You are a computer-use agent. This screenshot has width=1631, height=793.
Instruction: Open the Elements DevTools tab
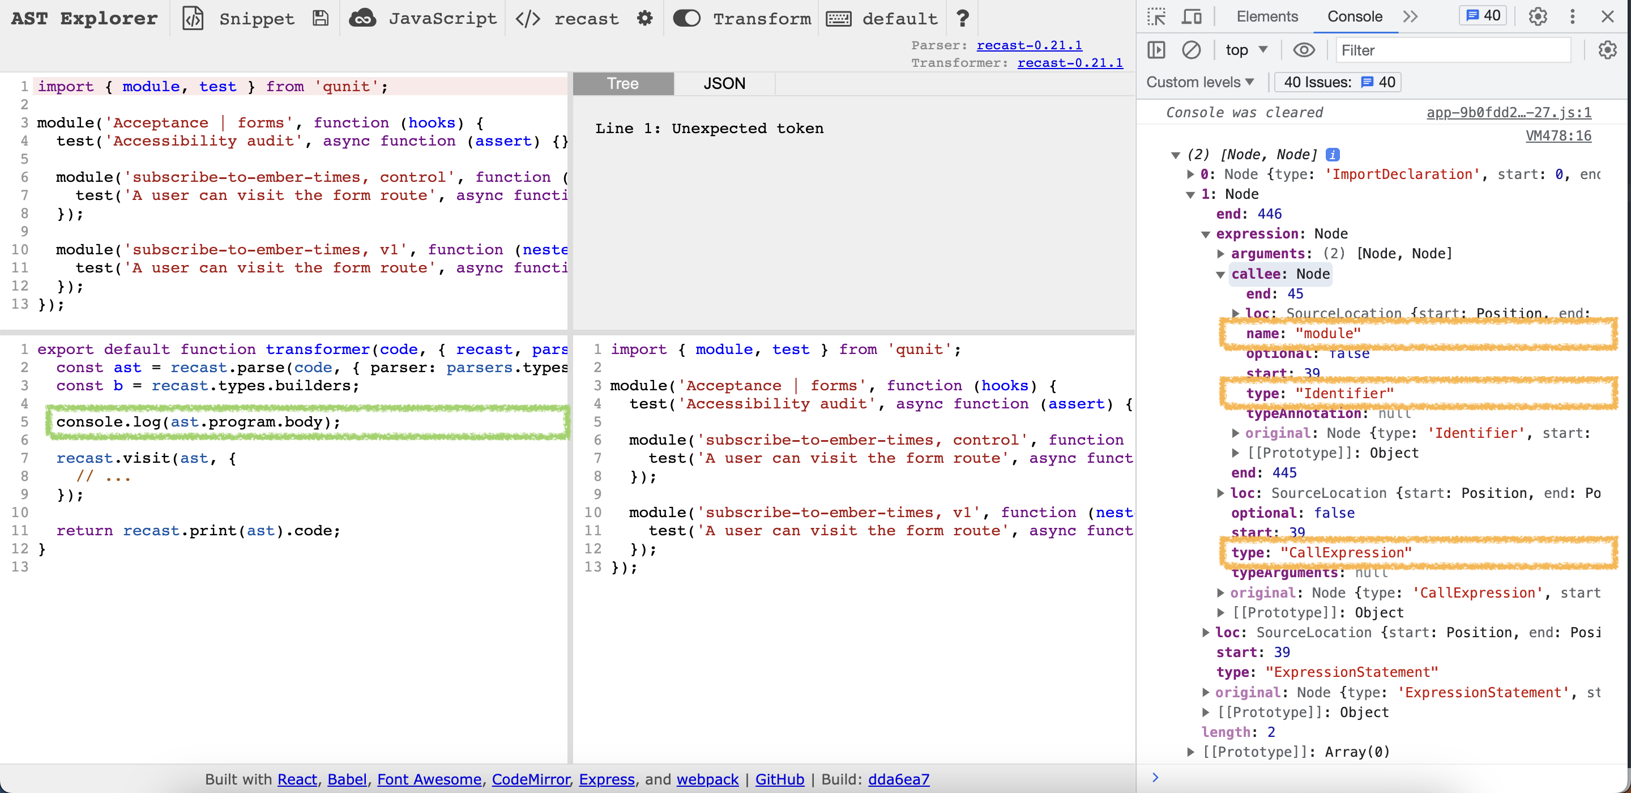coord(1266,16)
